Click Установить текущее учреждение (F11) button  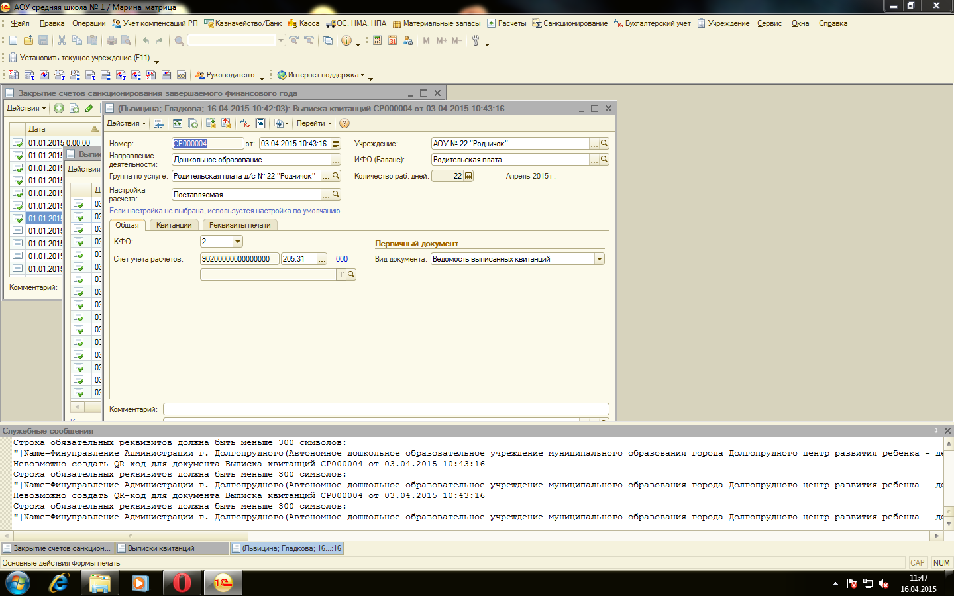point(79,58)
